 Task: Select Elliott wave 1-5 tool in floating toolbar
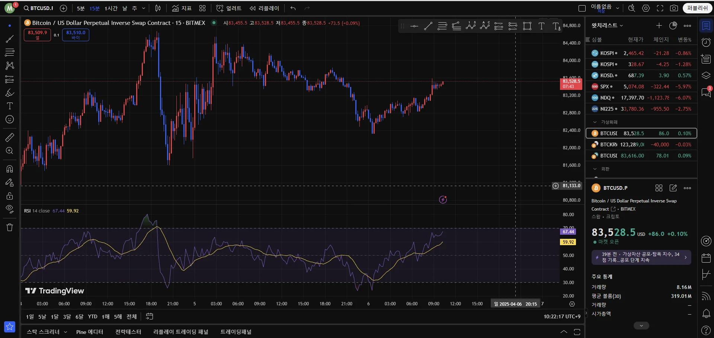click(x=471, y=26)
